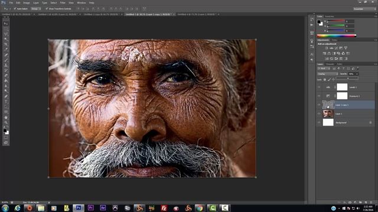Add a Vibrance adjustment layer

346,48
